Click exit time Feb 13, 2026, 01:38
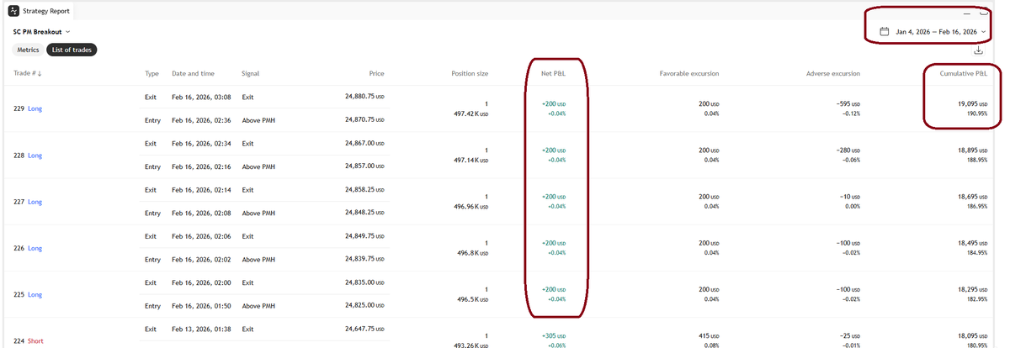This screenshot has width=1010, height=348. pos(201,329)
